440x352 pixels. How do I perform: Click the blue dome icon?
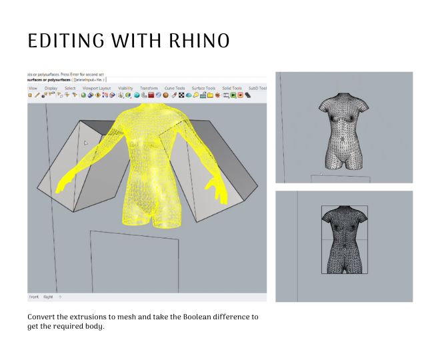pyautogui.click(x=189, y=95)
